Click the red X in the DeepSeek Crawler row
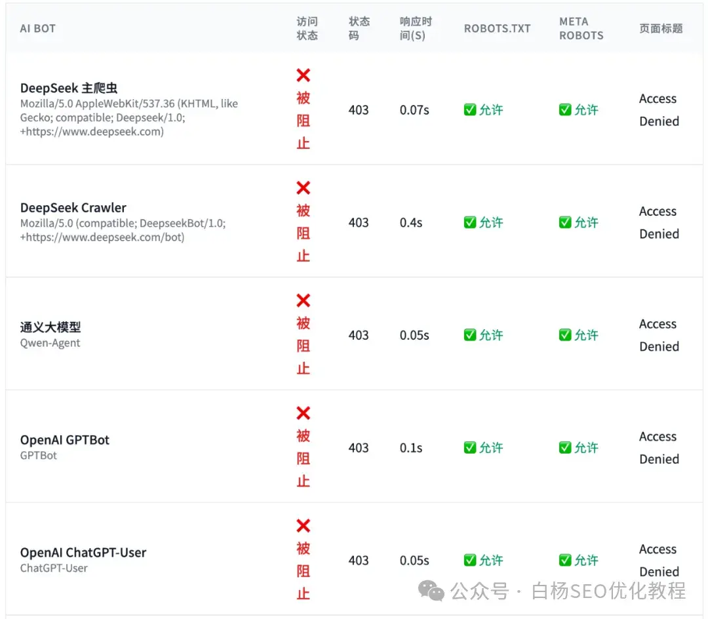This screenshot has height=619, width=708. point(304,188)
